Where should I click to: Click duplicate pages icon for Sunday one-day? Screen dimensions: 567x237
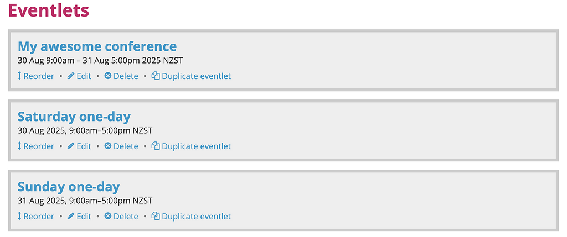[156, 216]
